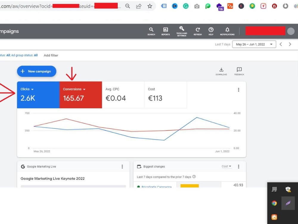Open three-dot menu on Google Marketing Live card
Viewport: 298px width, 224px height.
coord(122,166)
